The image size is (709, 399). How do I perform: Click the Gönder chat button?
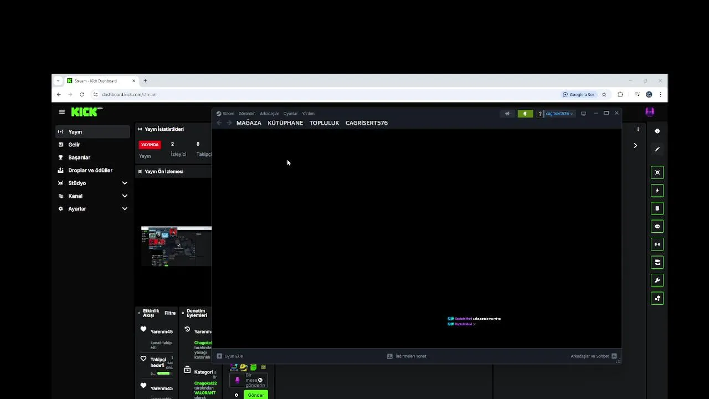point(256,395)
